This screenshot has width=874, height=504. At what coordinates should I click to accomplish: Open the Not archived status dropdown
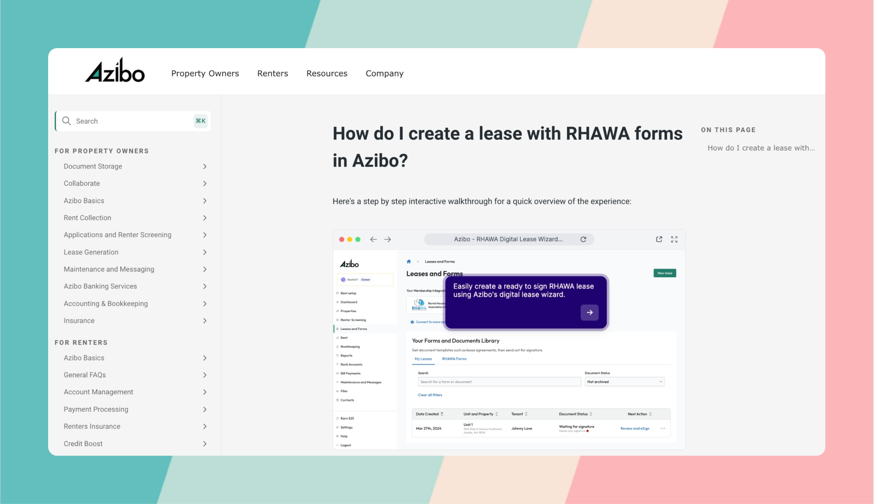coord(624,382)
